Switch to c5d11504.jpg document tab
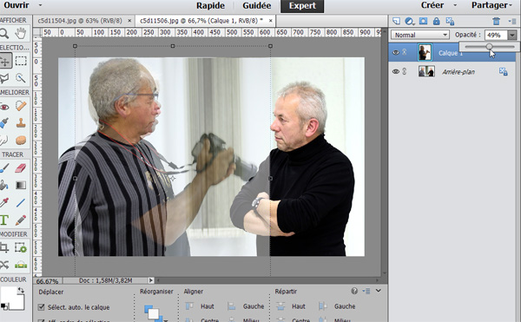521x322 pixels. 80,21
